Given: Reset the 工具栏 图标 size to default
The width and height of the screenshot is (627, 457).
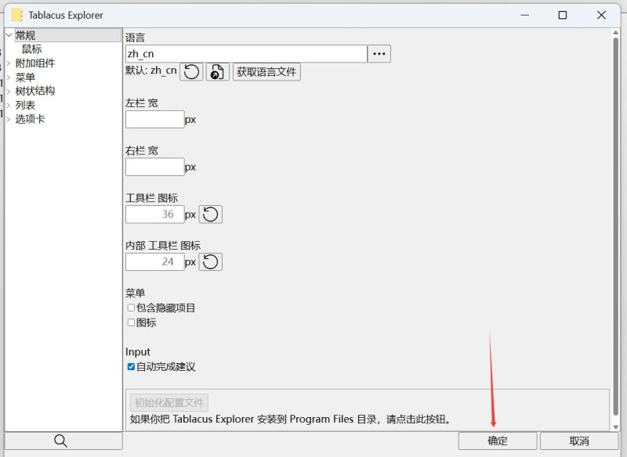Looking at the screenshot, I should pyautogui.click(x=210, y=214).
